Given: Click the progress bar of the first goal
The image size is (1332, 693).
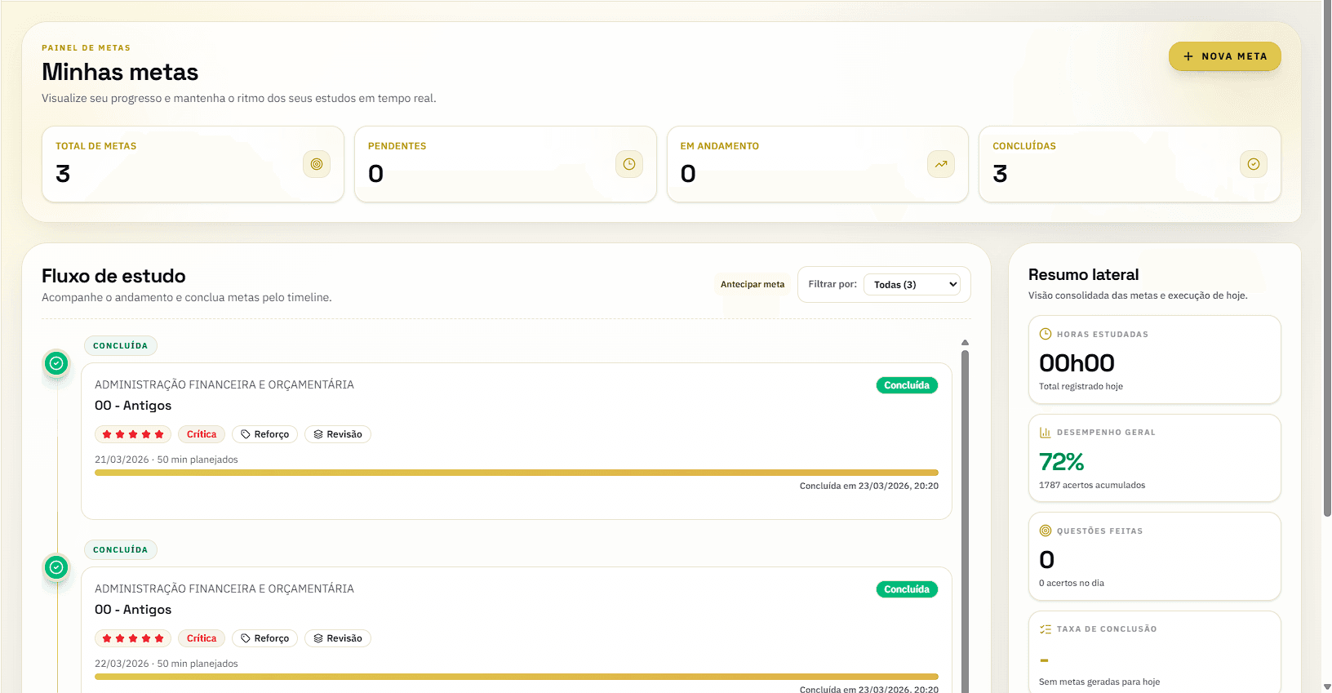Looking at the screenshot, I should [x=516, y=473].
